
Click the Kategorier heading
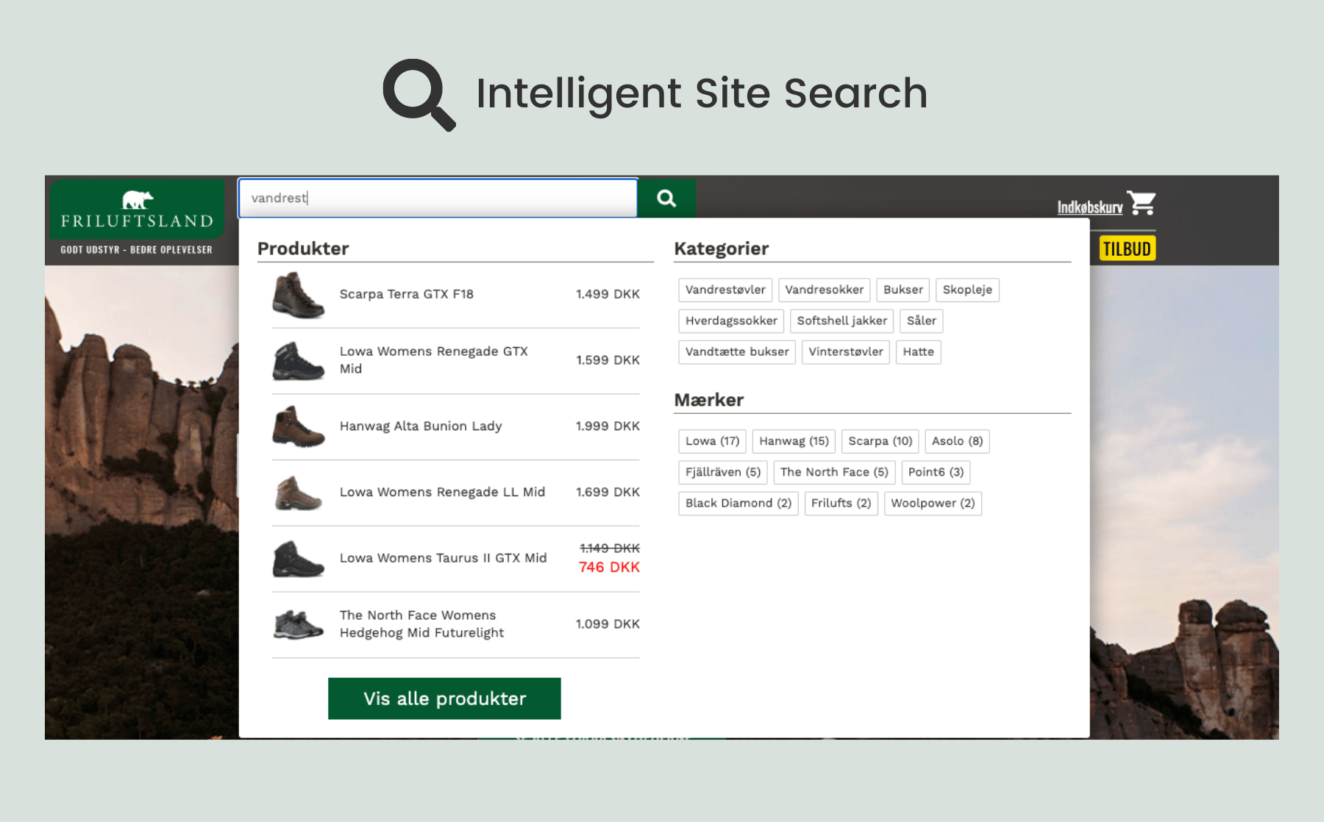coord(721,249)
